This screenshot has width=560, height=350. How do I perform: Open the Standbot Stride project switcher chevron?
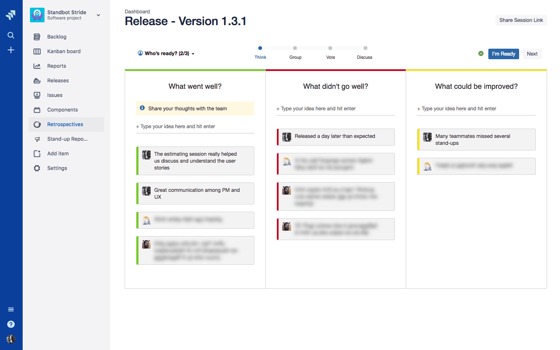coord(98,15)
